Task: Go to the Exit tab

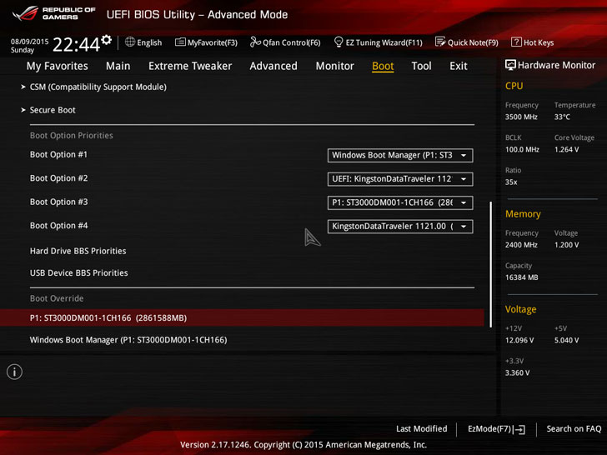Action: coord(459,66)
